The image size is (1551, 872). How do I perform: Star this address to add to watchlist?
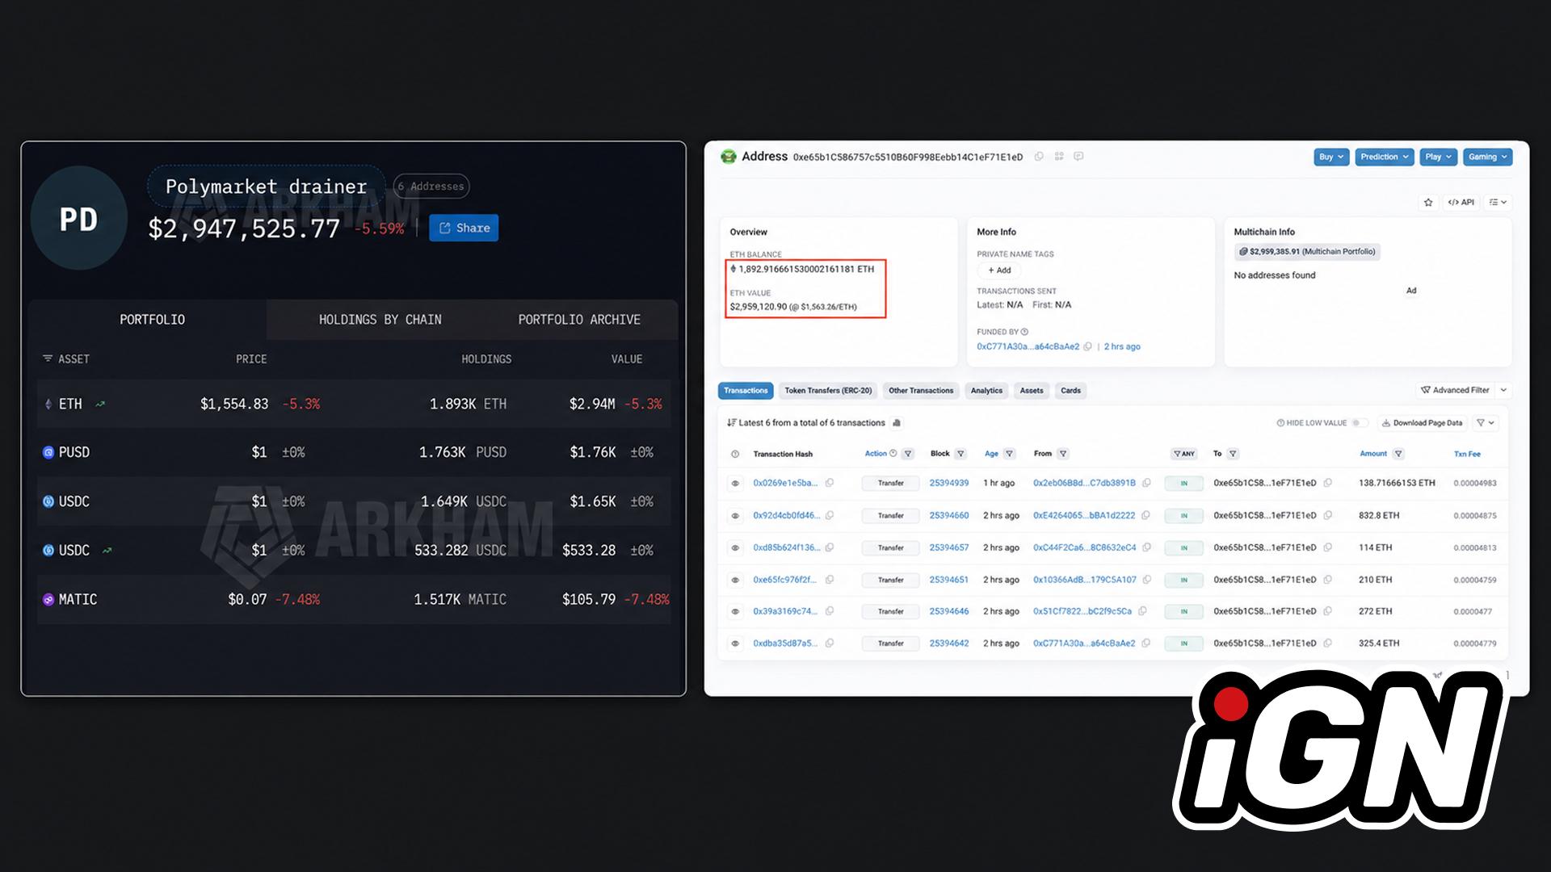tap(1428, 203)
